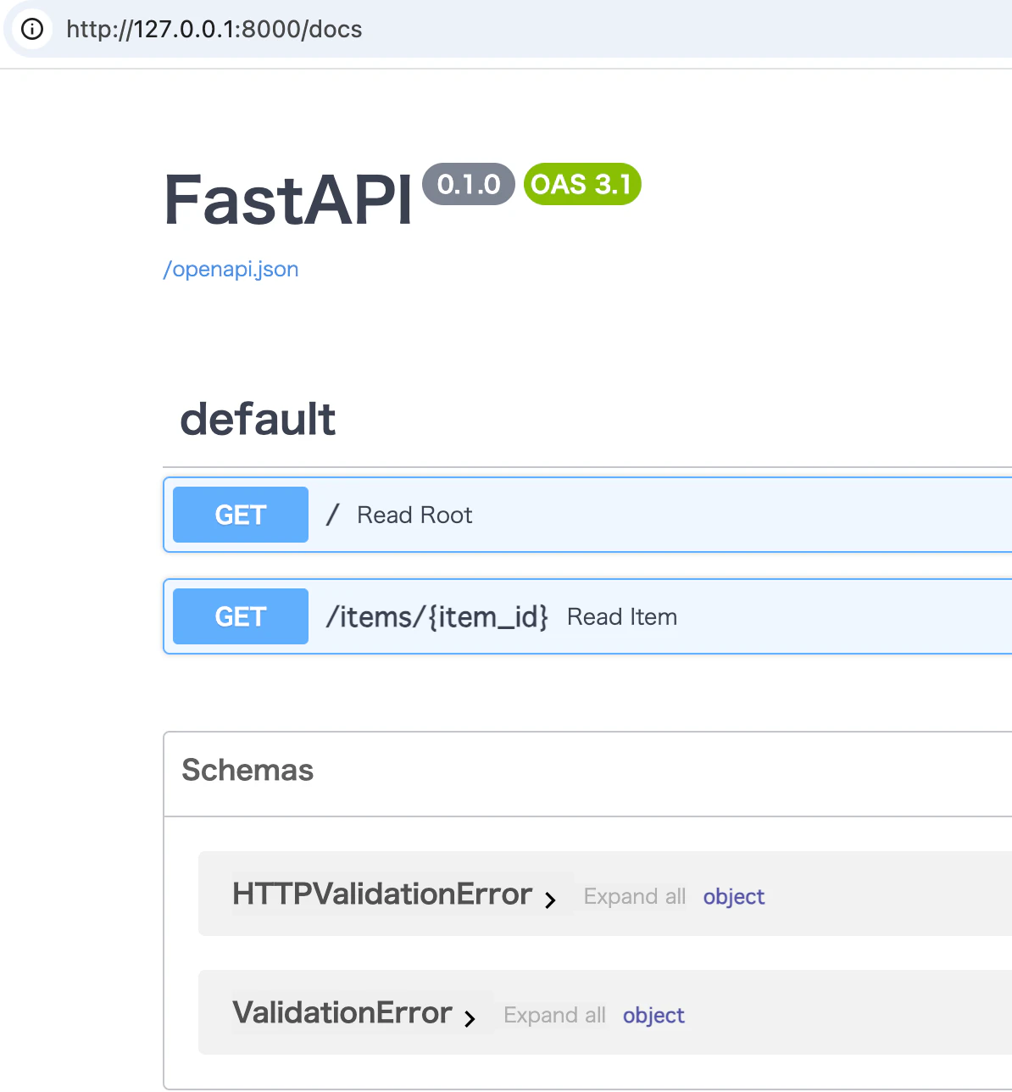This screenshot has width=1012, height=1092.
Task: Click the FastAPI title heading
Action: (288, 200)
